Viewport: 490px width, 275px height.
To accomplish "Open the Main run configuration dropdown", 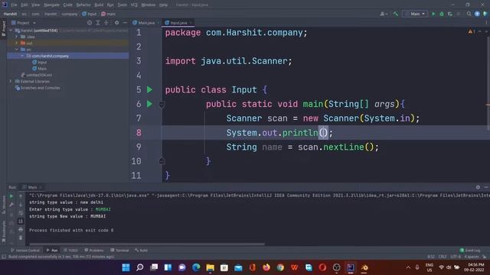I will tap(415, 14).
